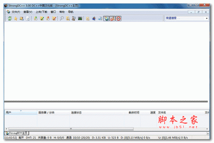The image size is (214, 143).
Task: Click the application icon left of 文件
Action: click(x=8, y=12)
